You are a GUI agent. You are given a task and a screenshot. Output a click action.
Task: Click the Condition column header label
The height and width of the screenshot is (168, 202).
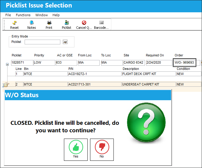(183, 69)
